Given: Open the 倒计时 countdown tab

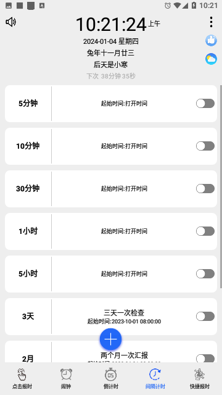Looking at the screenshot, I should (x=111, y=378).
